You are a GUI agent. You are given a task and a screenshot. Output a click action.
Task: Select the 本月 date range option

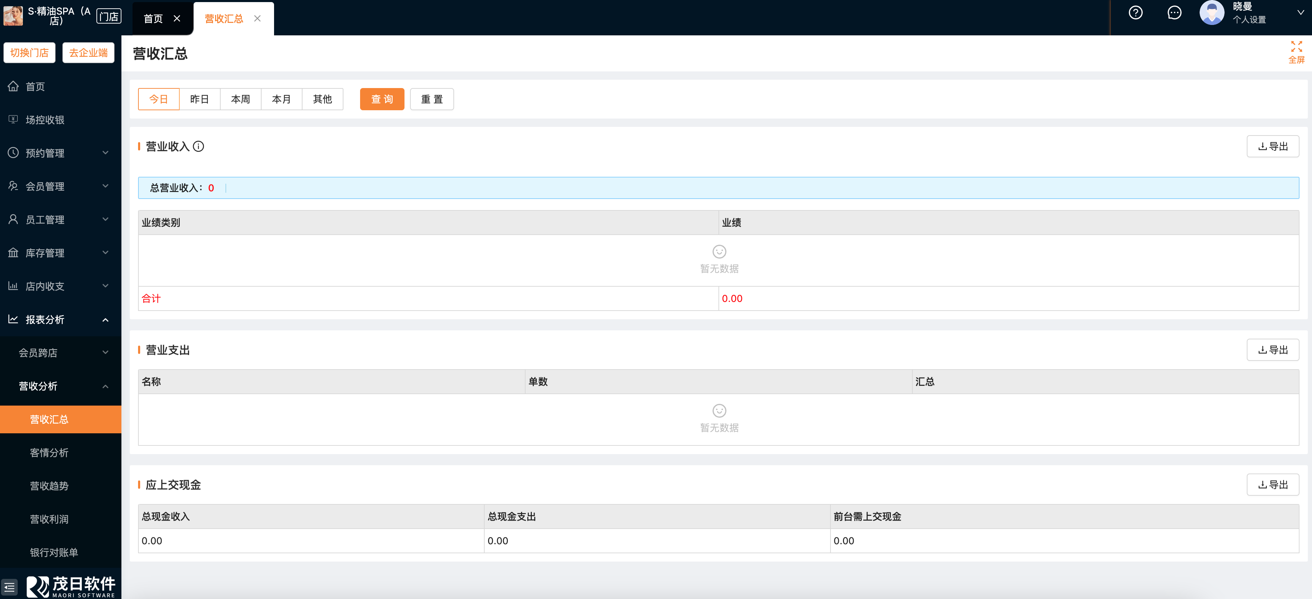(281, 99)
